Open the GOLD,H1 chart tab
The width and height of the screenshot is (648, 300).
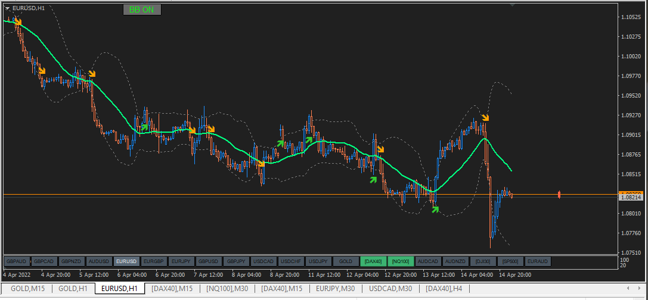73,289
